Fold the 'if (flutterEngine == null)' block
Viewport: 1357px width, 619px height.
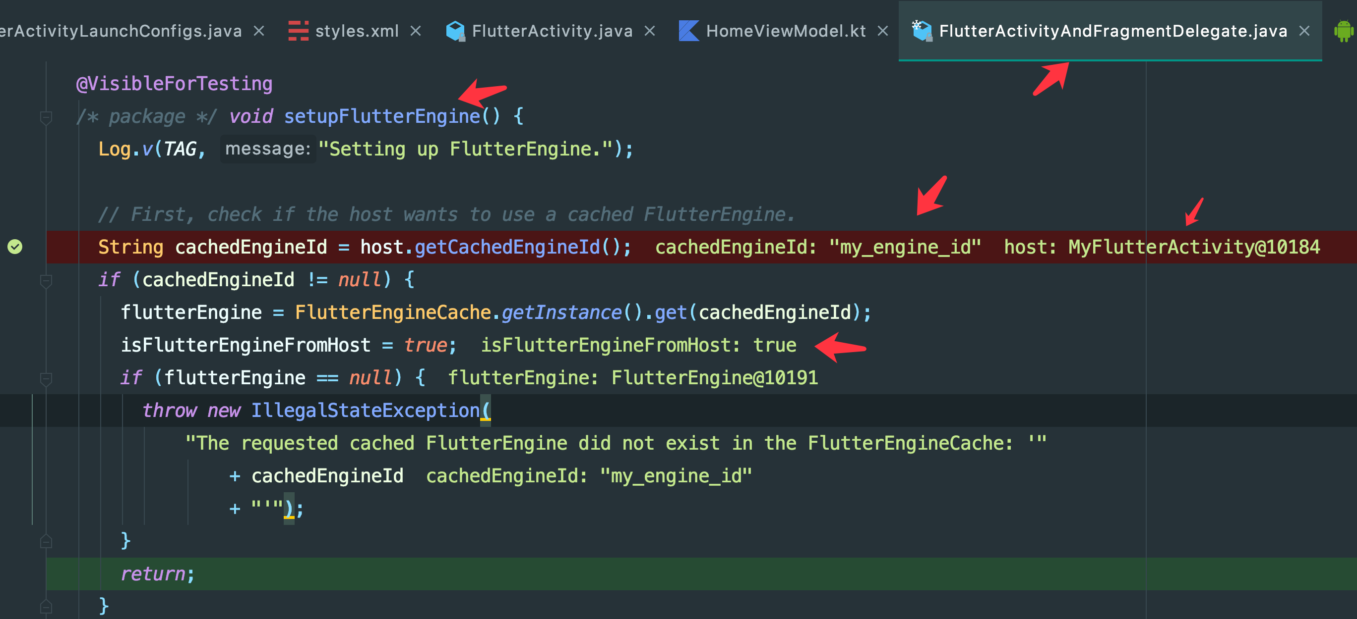pos(46,379)
